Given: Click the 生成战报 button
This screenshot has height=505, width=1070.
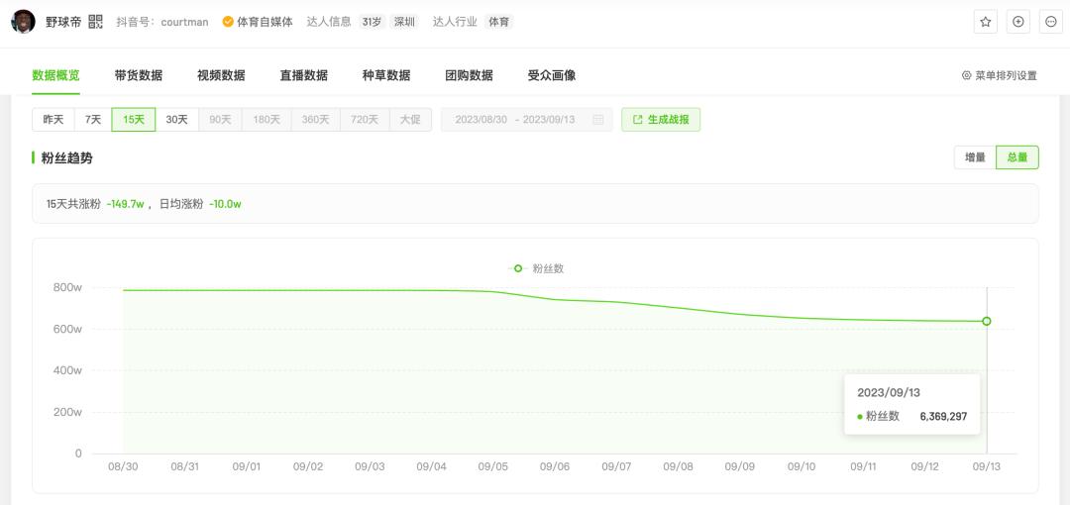Looking at the screenshot, I should pos(661,120).
